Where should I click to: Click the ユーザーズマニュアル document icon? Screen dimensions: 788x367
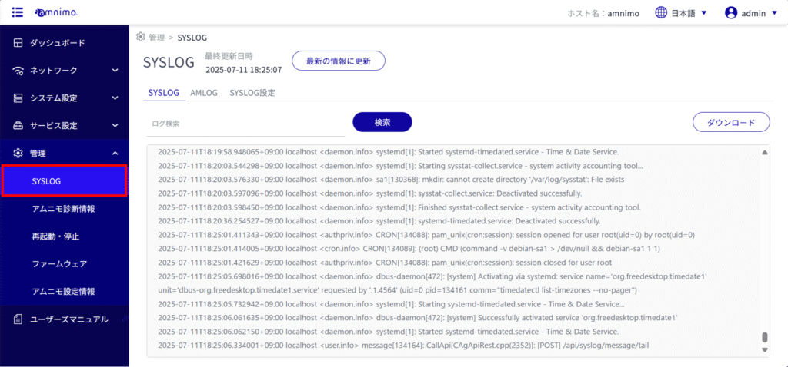(18, 319)
